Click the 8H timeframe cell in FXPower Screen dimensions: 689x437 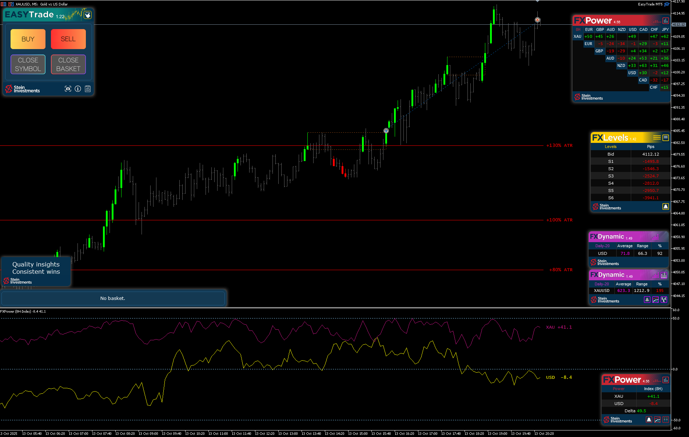click(x=578, y=29)
